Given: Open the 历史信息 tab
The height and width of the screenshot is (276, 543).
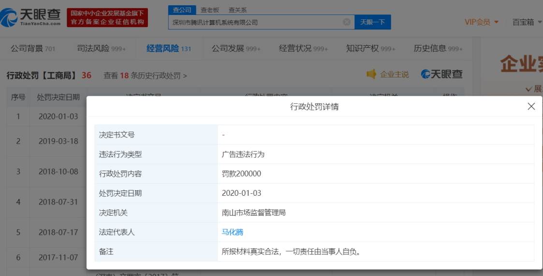Looking at the screenshot, I should click(438, 48).
